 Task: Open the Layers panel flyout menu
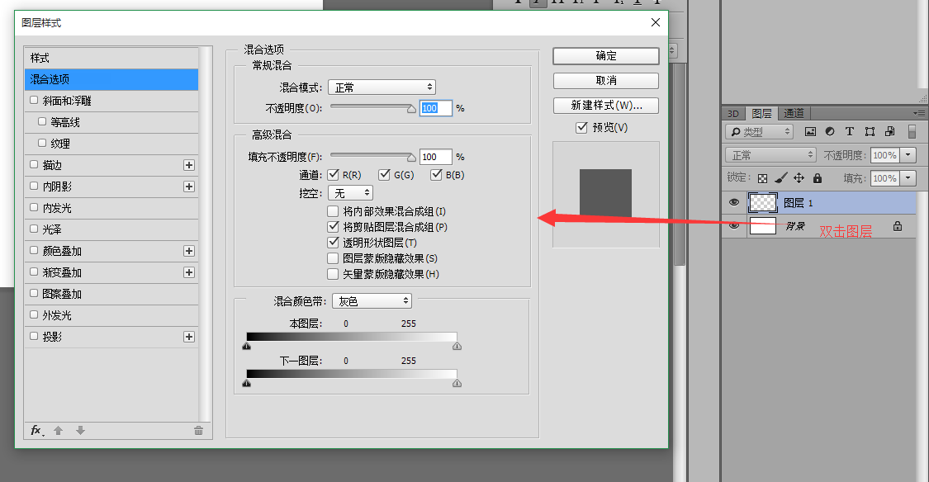tap(919, 112)
